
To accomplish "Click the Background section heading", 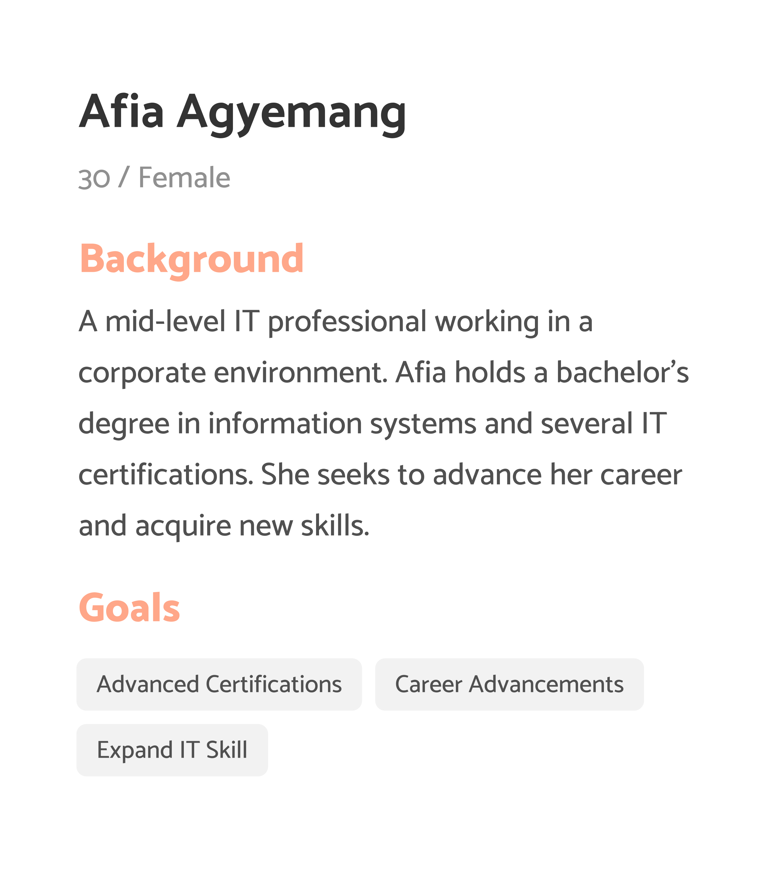I will point(192,259).
